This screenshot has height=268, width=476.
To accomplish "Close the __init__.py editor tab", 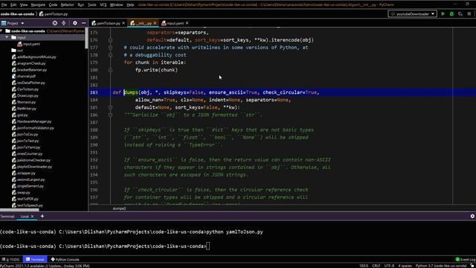I will [x=155, y=23].
